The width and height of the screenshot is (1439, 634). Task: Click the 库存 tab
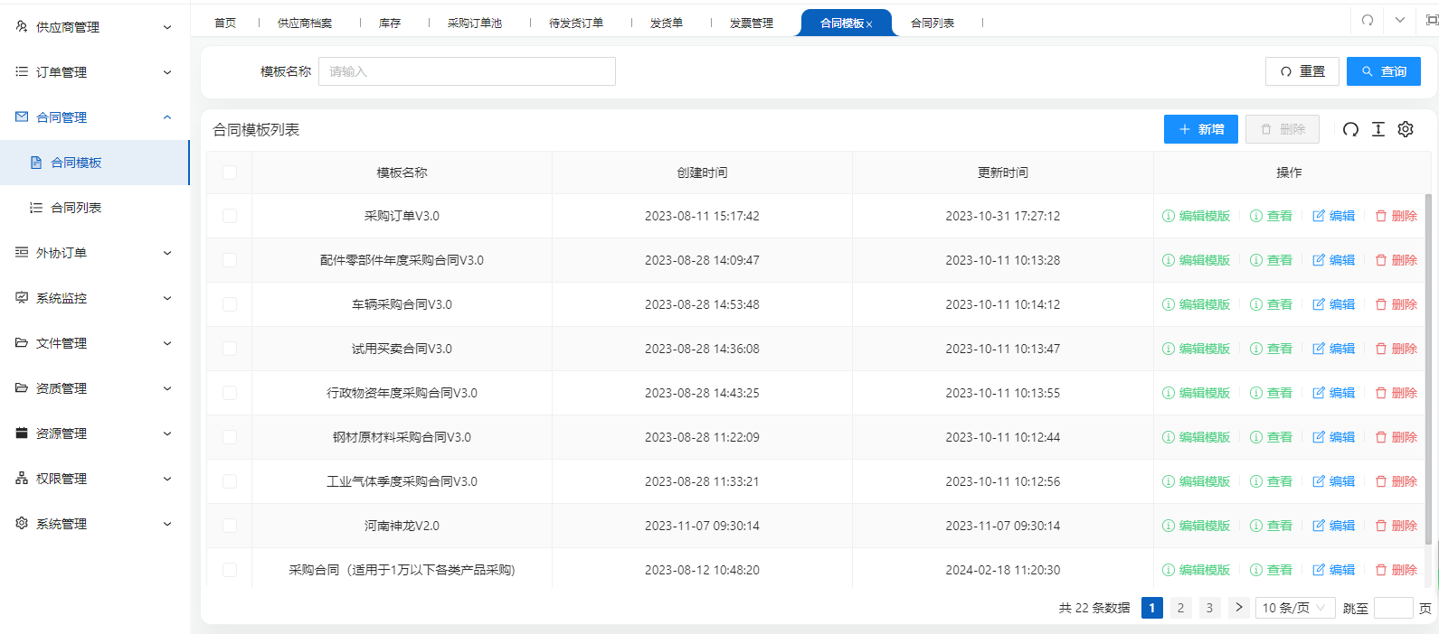click(x=390, y=23)
